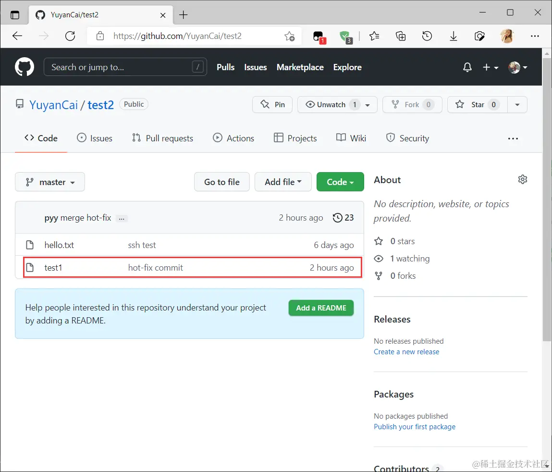Open Unwatch notifications dropdown
The image size is (552, 472).
click(337, 105)
